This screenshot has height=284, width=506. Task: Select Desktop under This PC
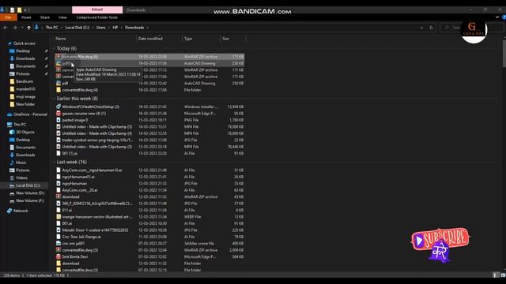pyautogui.click(x=23, y=140)
